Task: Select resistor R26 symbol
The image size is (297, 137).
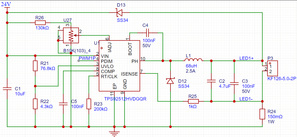Action: pos(40,23)
